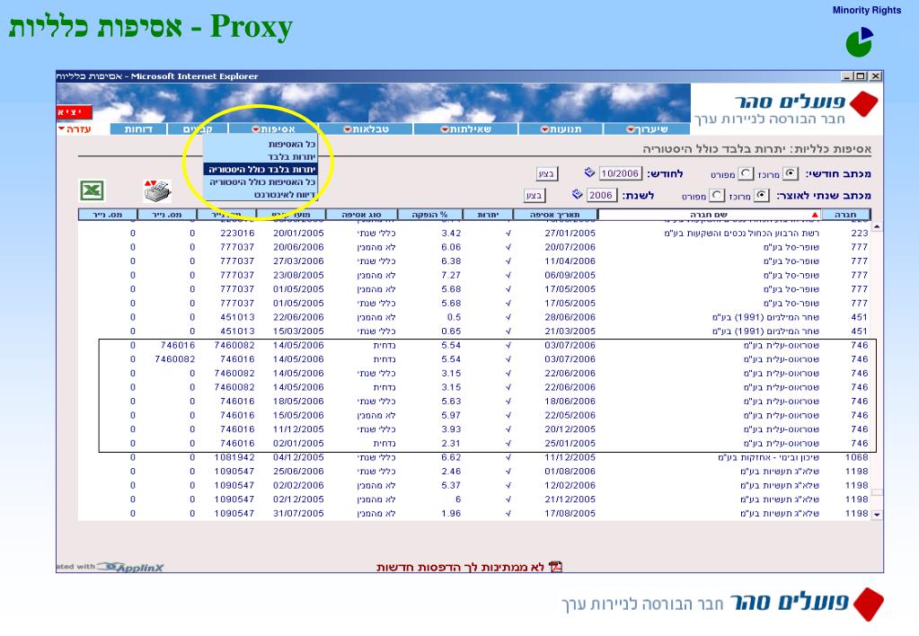Click the meeting date 28/06/2006

point(570,317)
